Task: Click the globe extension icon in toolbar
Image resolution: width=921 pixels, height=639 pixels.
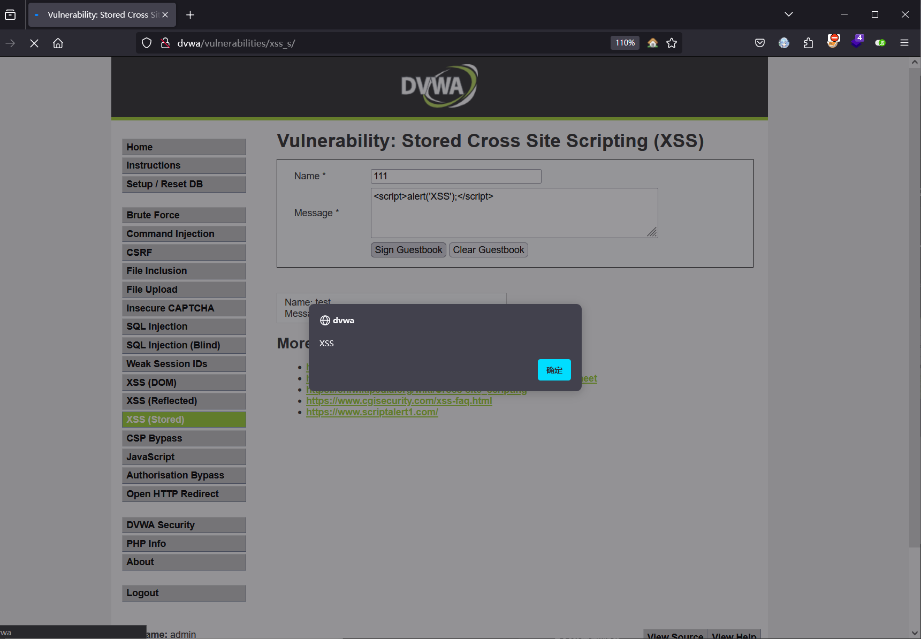Action: pyautogui.click(x=784, y=43)
